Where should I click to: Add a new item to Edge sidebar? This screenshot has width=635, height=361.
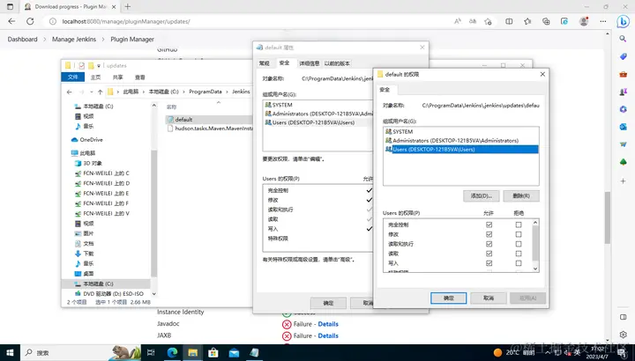tap(623, 181)
